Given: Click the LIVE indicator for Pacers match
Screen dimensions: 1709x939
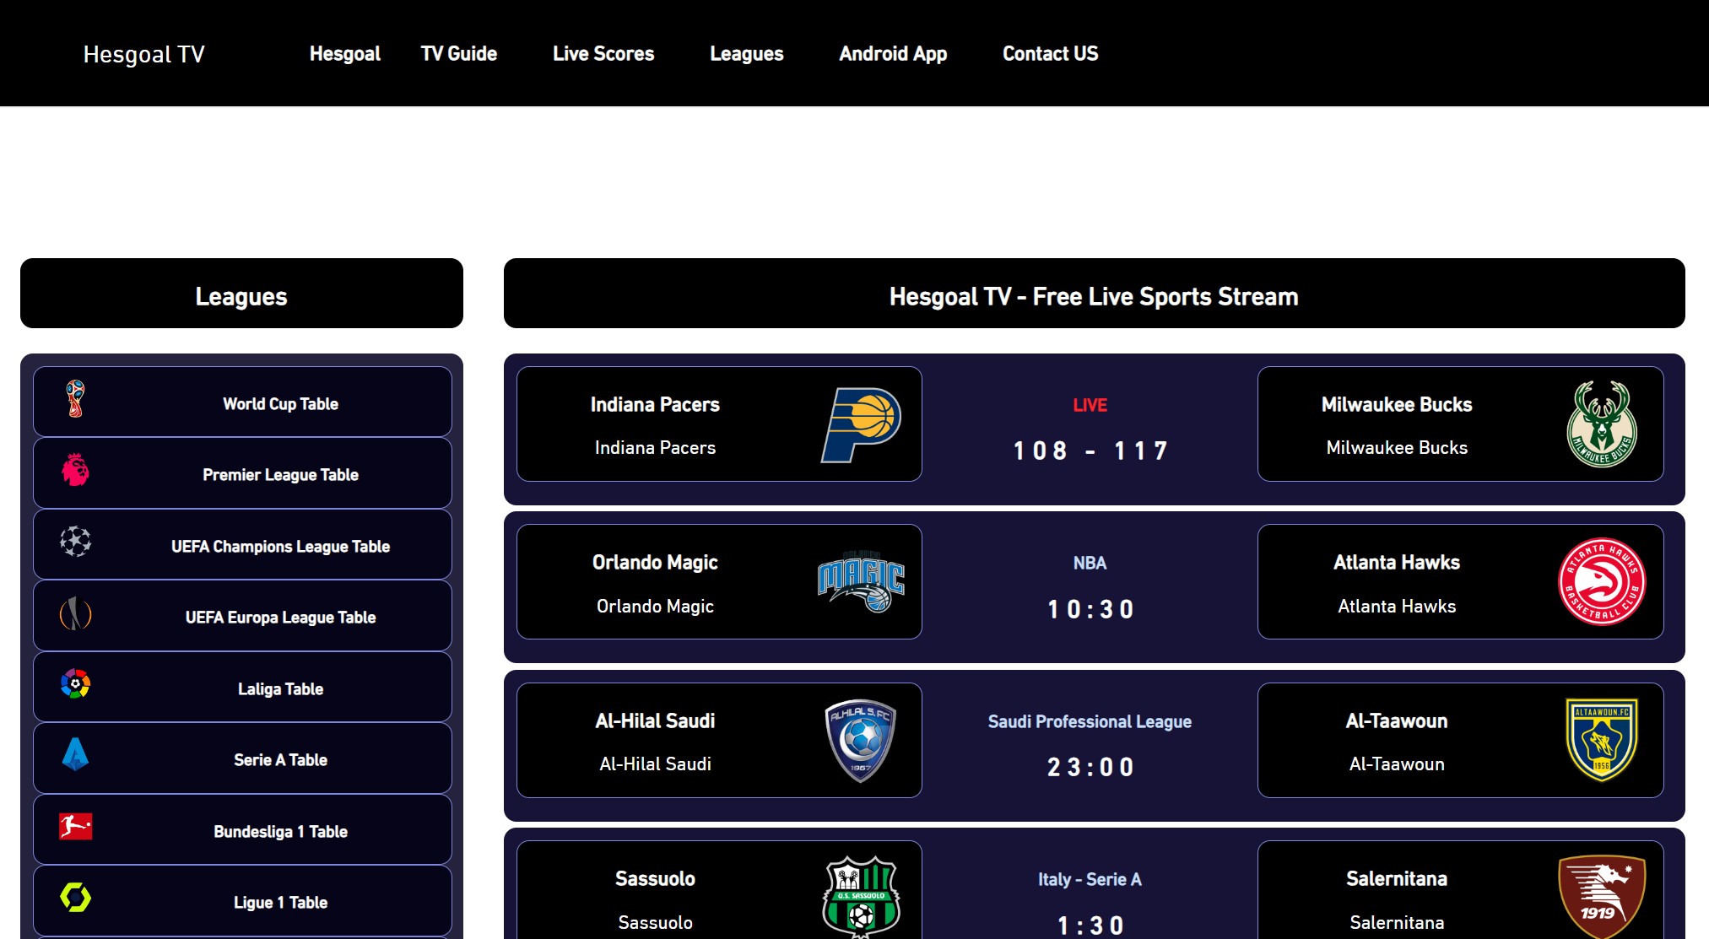Looking at the screenshot, I should click(1090, 405).
